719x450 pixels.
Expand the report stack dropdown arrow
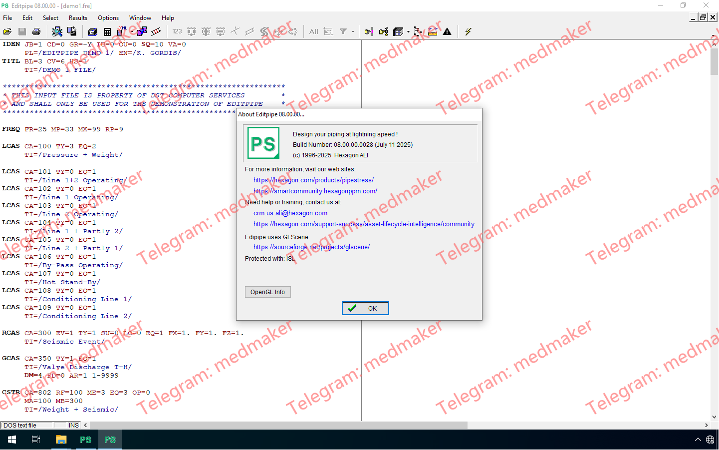point(408,31)
